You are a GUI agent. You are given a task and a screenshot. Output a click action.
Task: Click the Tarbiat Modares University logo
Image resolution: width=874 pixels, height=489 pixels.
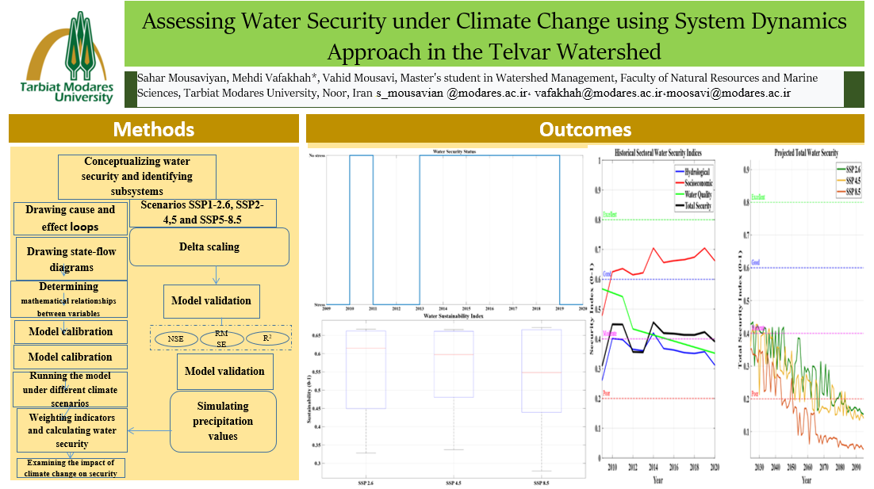[67, 58]
